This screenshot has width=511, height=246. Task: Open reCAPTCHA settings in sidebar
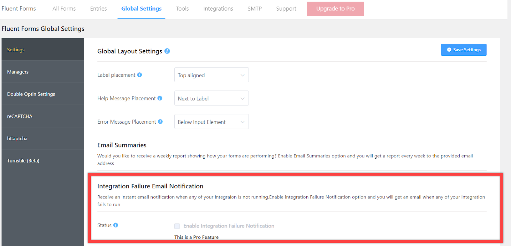pos(43,116)
